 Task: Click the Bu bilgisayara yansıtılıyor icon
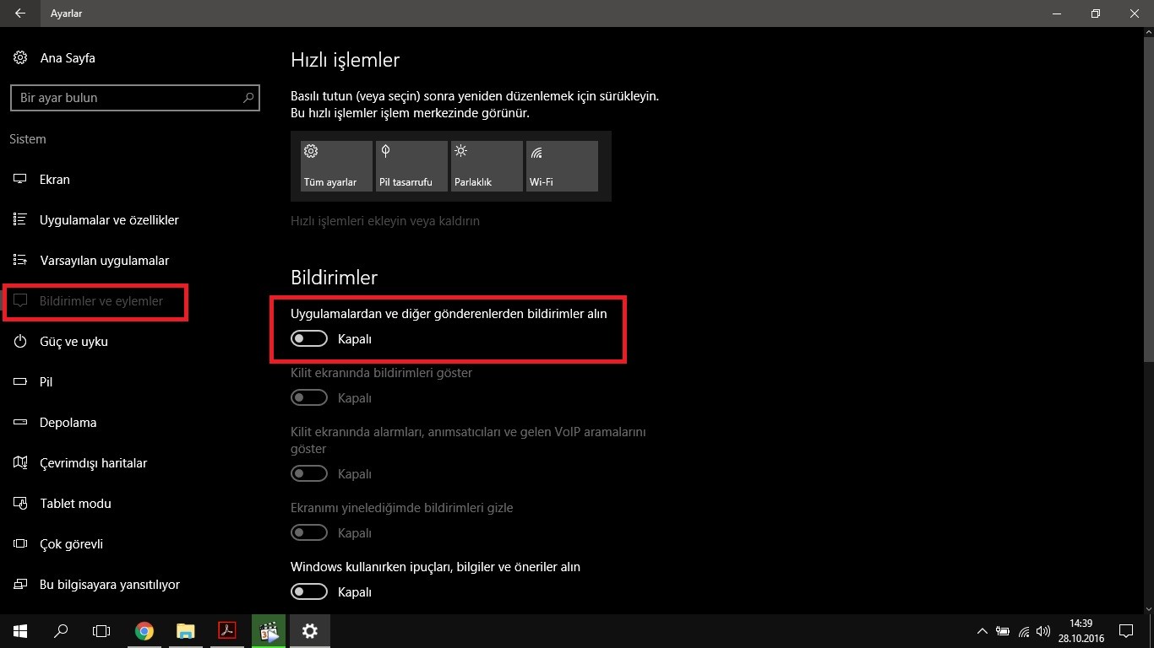pos(21,585)
